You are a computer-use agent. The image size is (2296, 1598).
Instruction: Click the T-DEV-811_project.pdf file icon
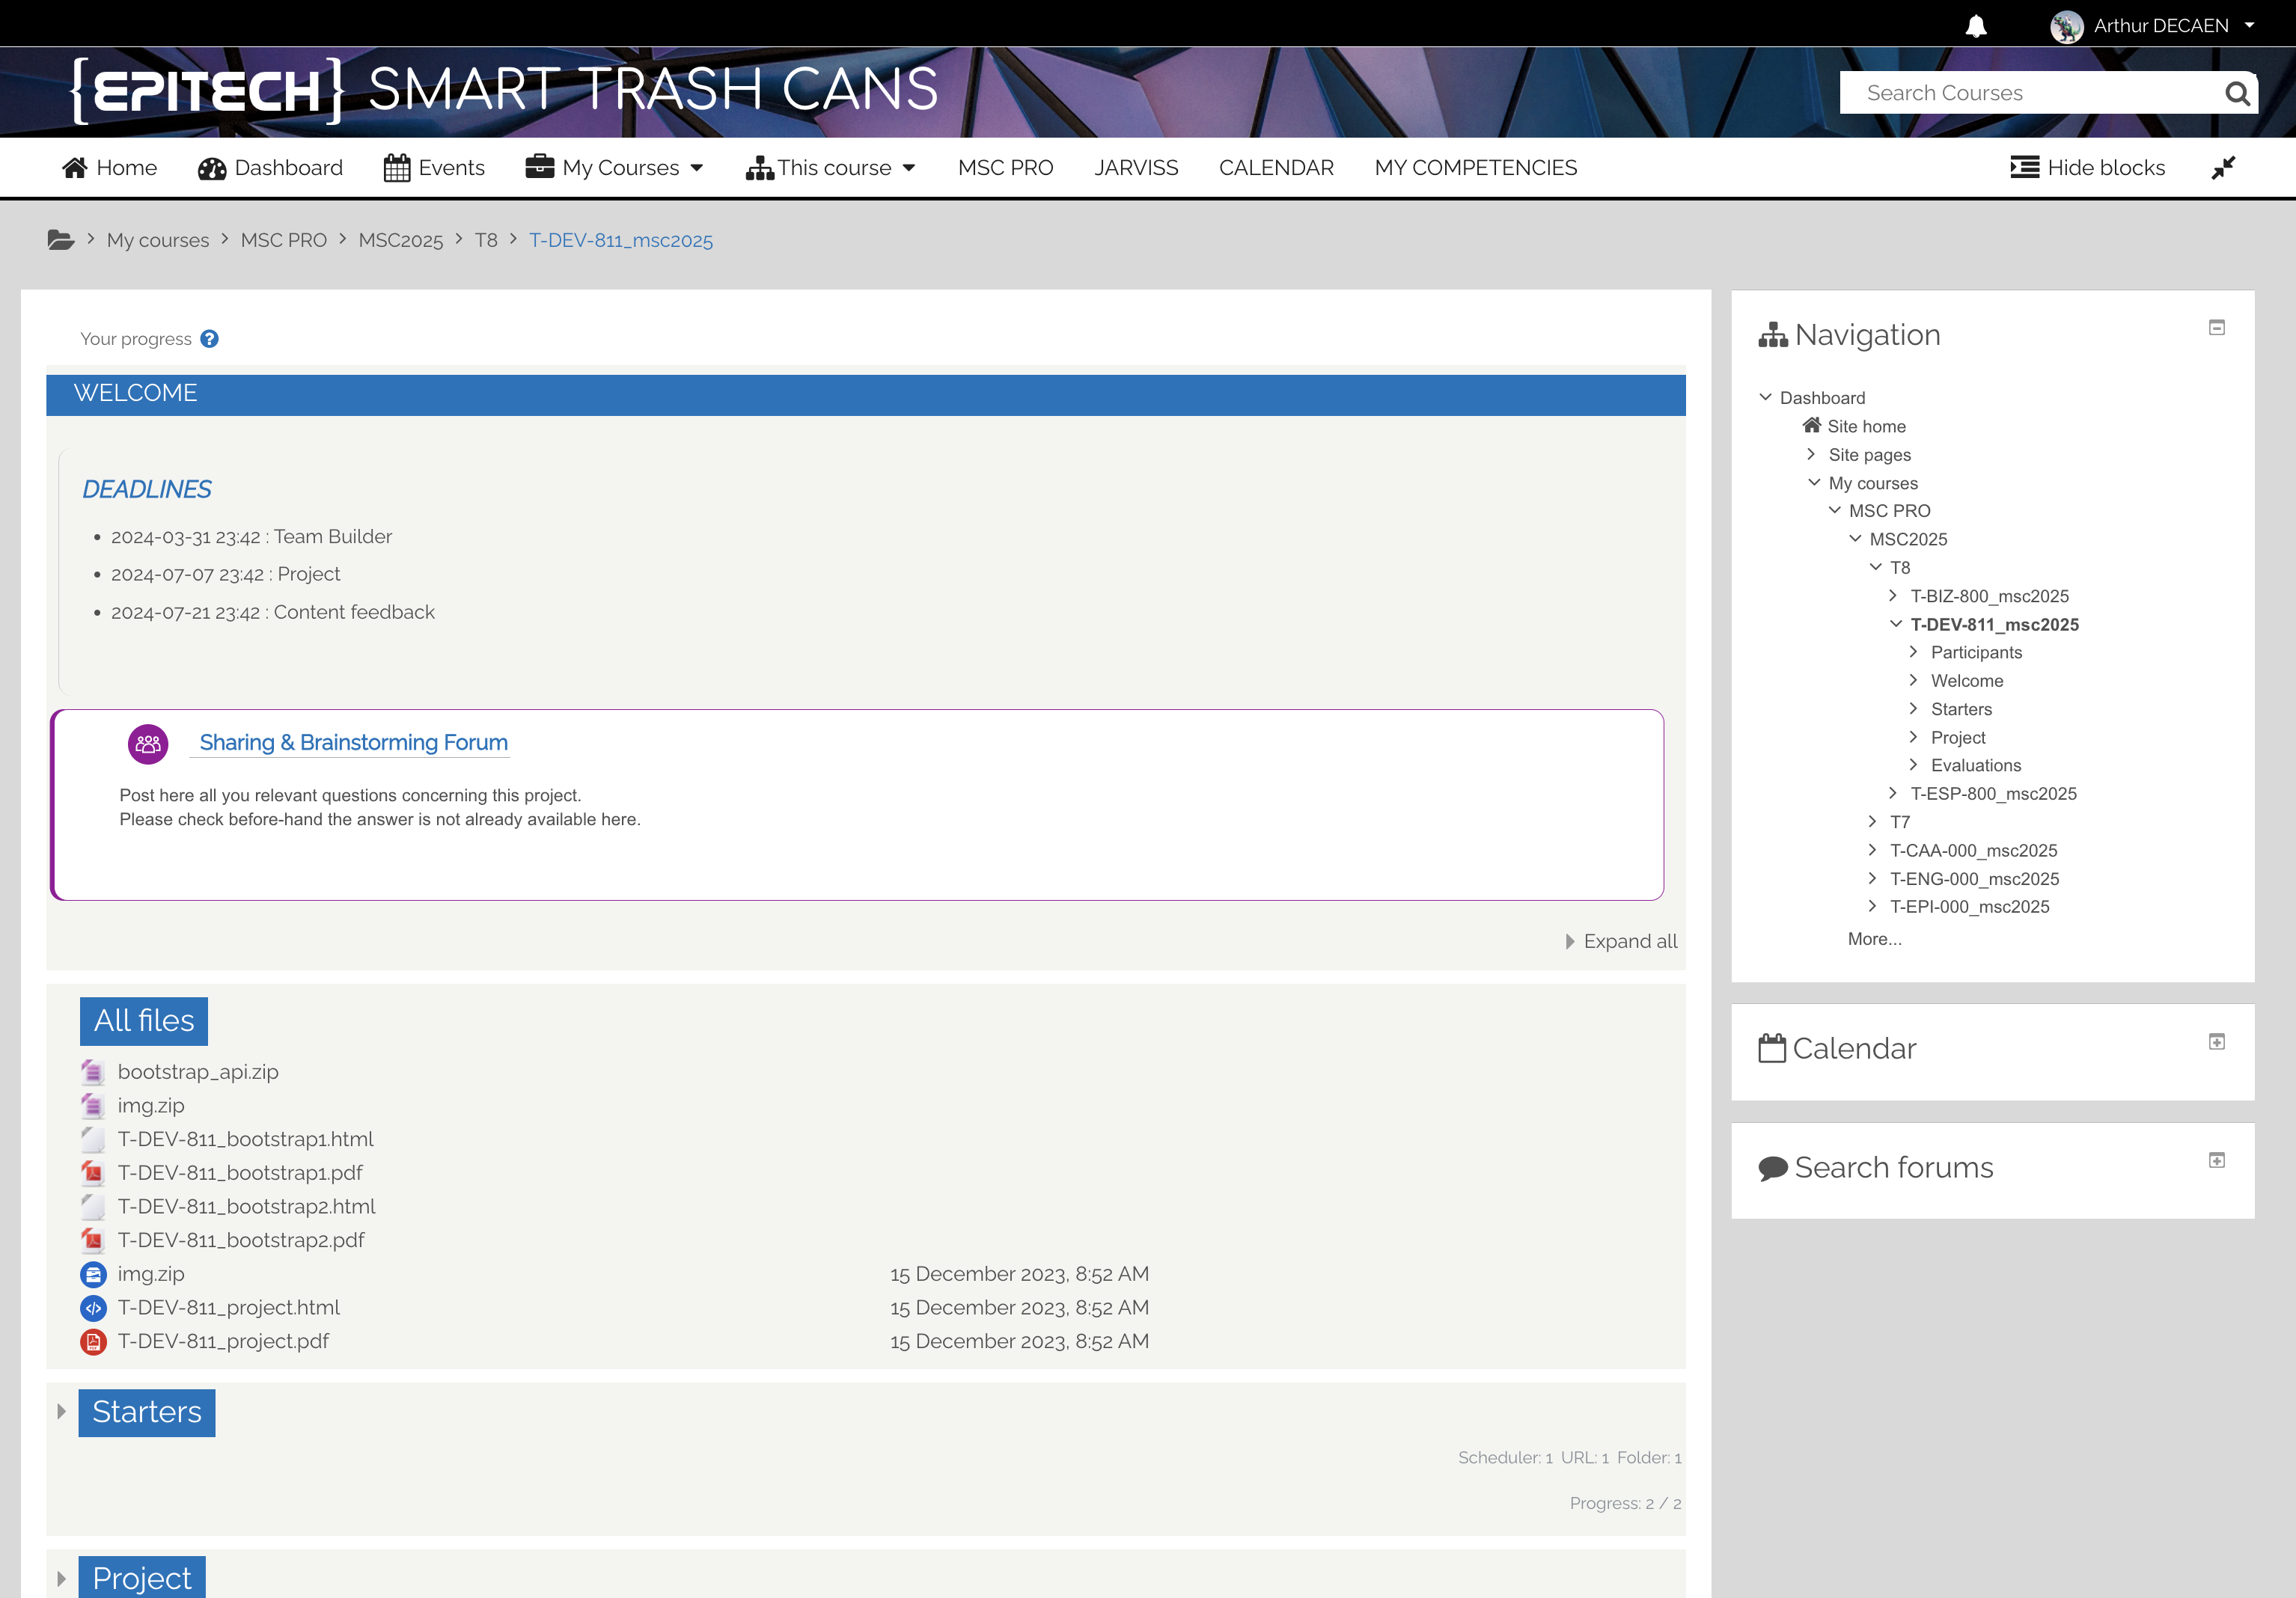(93, 1341)
